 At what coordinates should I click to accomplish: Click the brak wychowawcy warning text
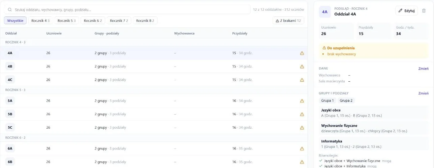click(x=342, y=54)
